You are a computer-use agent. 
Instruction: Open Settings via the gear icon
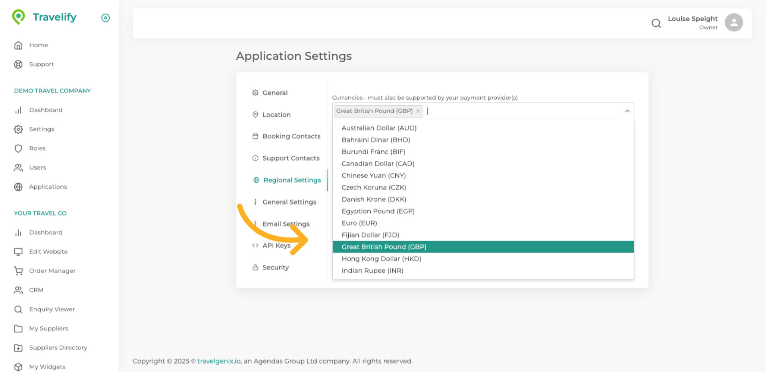18,129
